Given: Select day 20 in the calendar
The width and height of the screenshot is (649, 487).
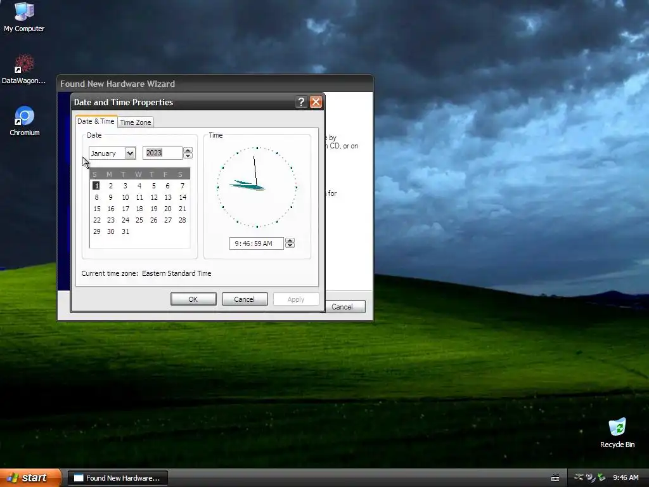Looking at the screenshot, I should [167, 209].
